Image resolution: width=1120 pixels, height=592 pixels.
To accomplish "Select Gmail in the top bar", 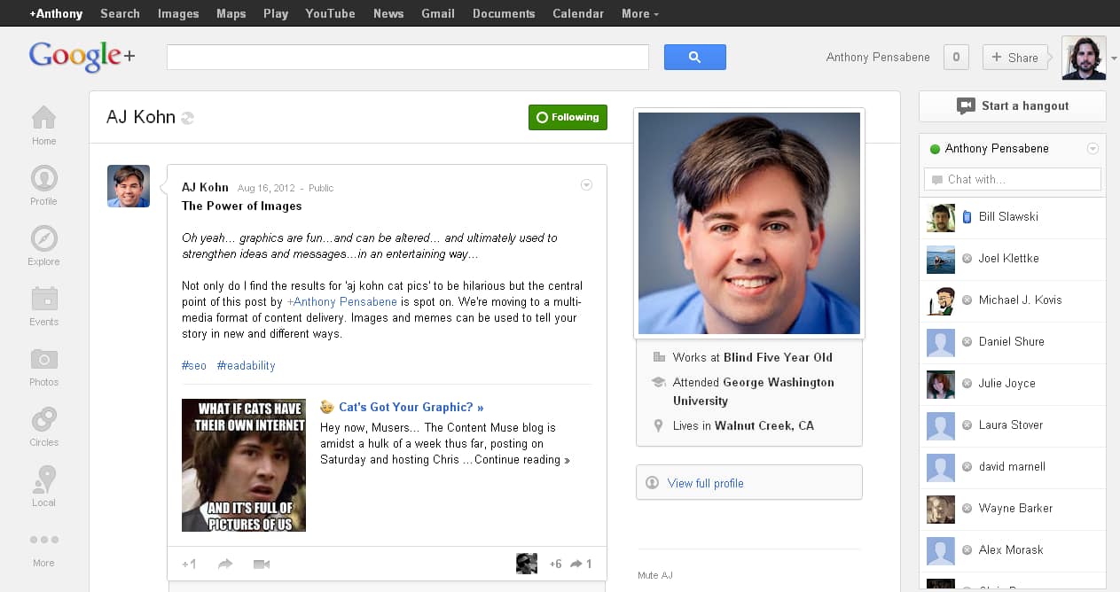I will click(x=438, y=13).
